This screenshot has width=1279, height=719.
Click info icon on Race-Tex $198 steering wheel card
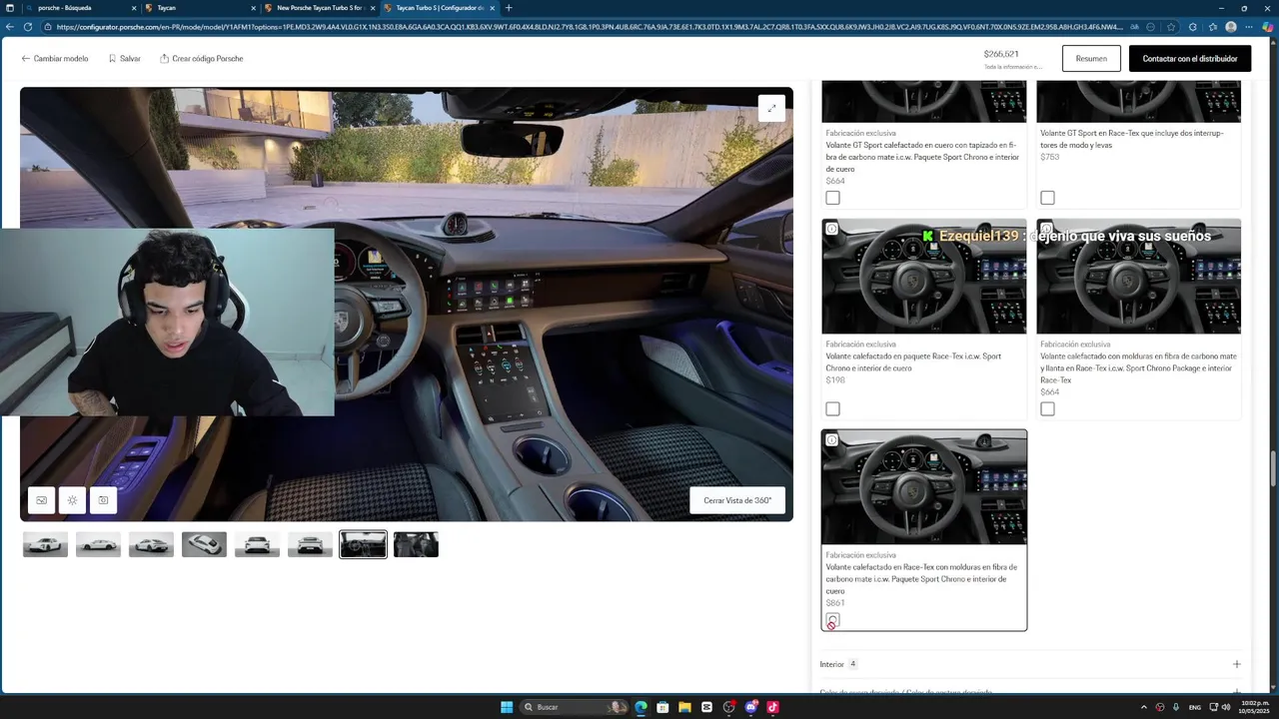831,229
